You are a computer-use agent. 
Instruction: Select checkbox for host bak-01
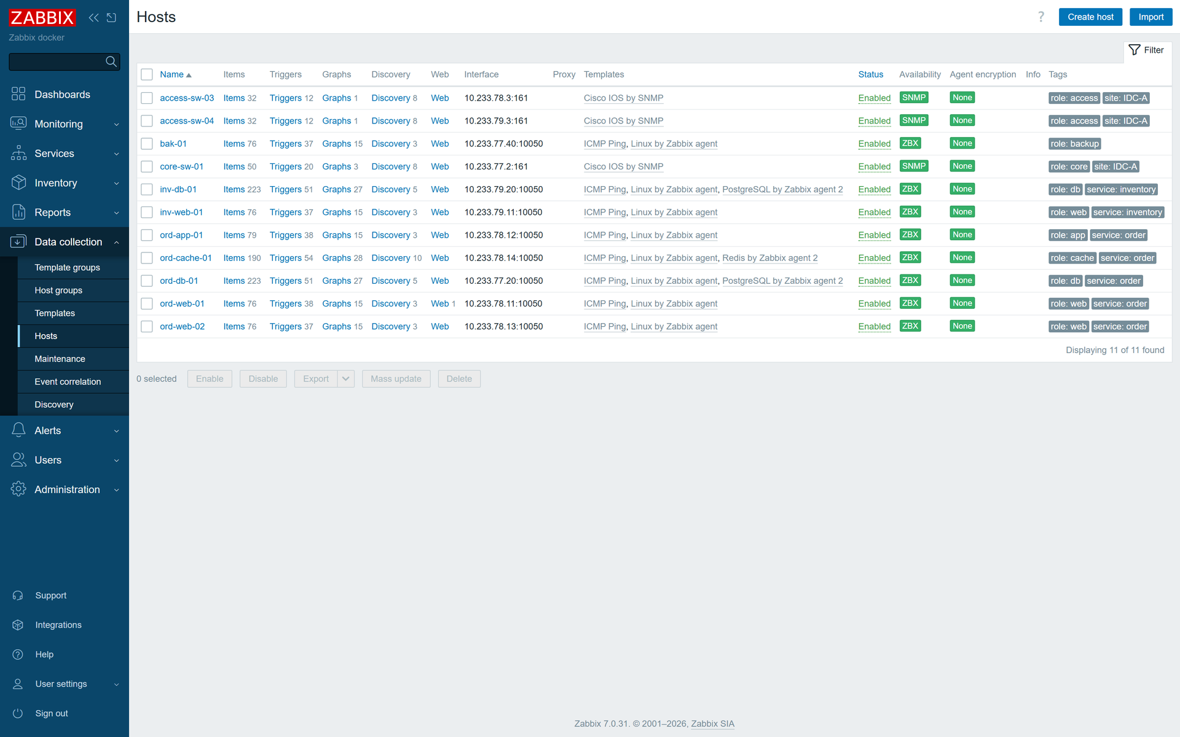click(x=147, y=144)
